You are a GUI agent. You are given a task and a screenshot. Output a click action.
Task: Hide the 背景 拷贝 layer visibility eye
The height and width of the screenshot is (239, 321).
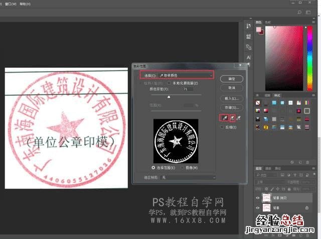tap(258, 197)
